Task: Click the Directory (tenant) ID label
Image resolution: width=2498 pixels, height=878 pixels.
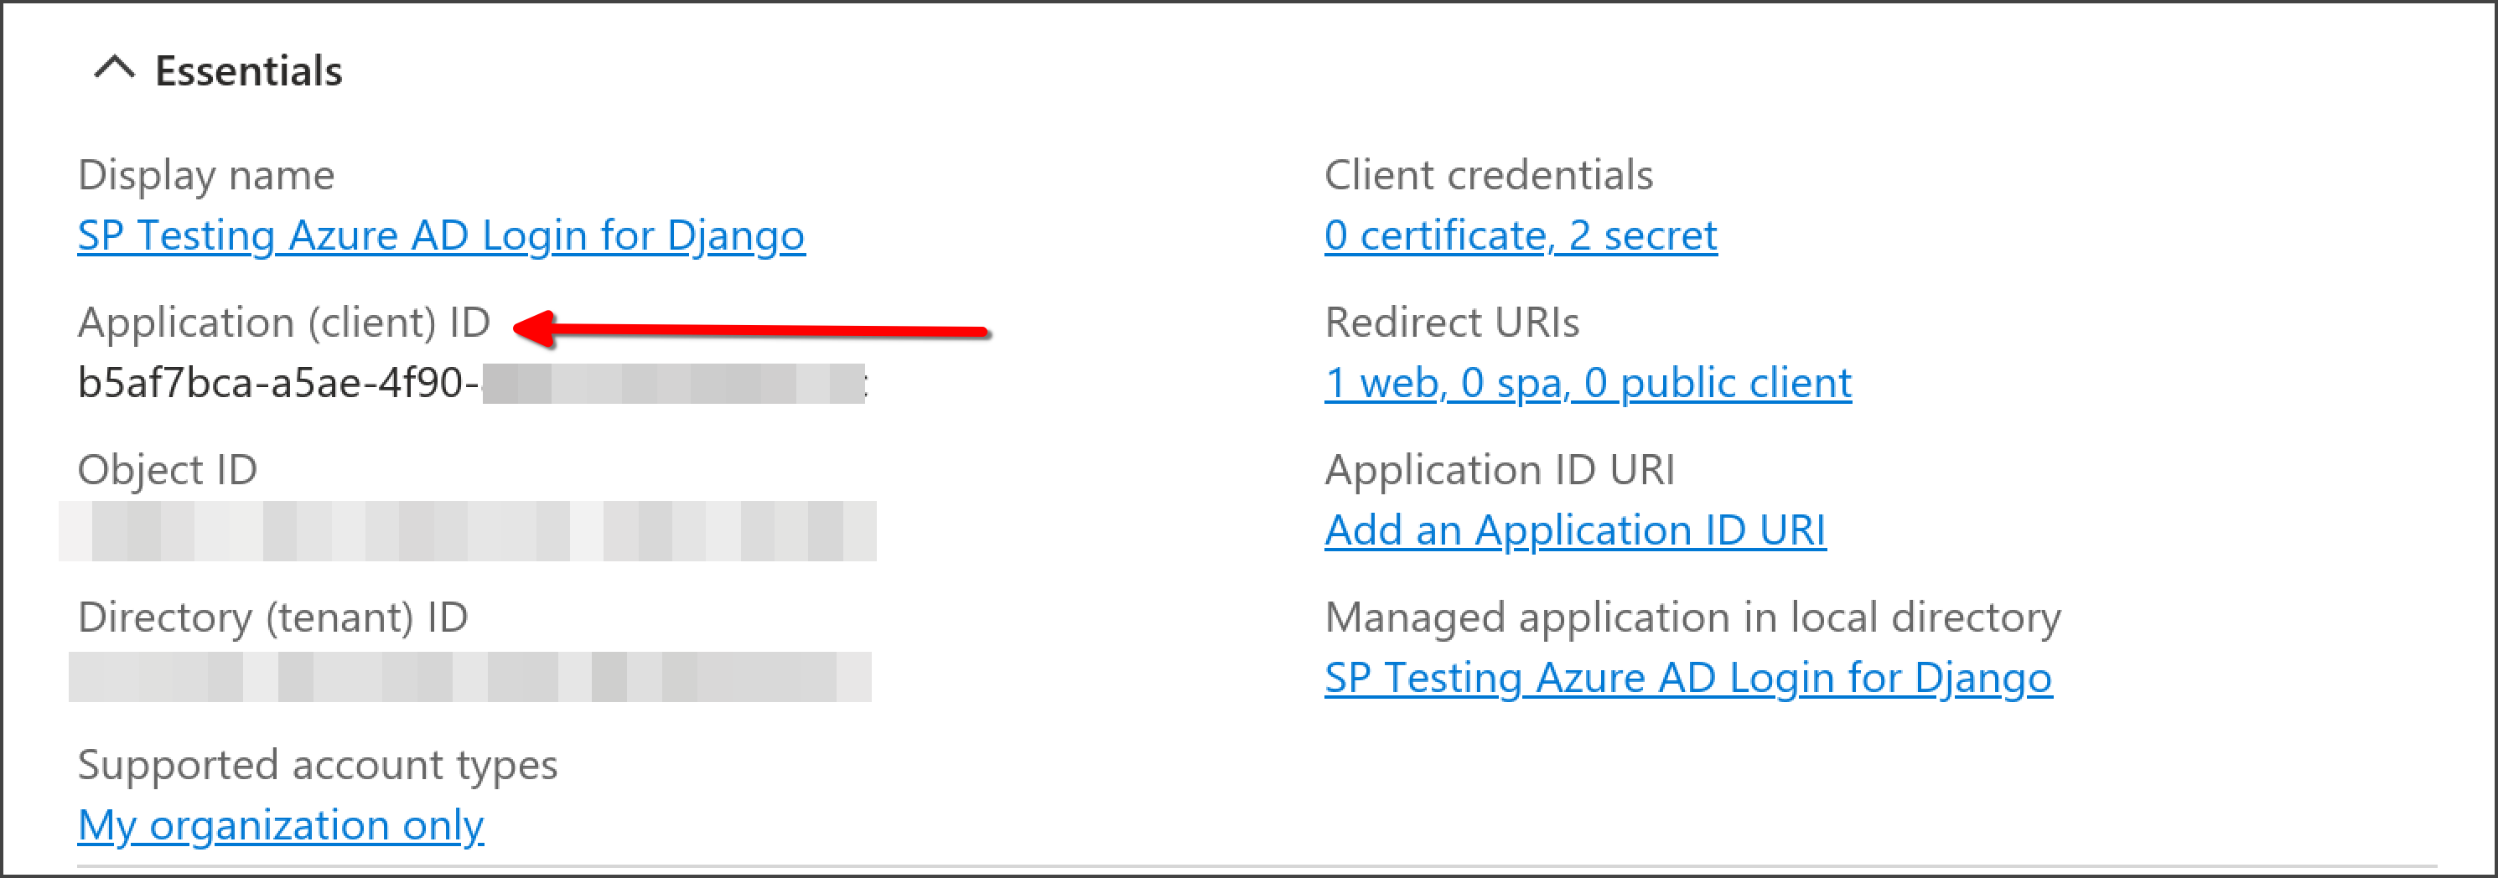Action: click(272, 617)
